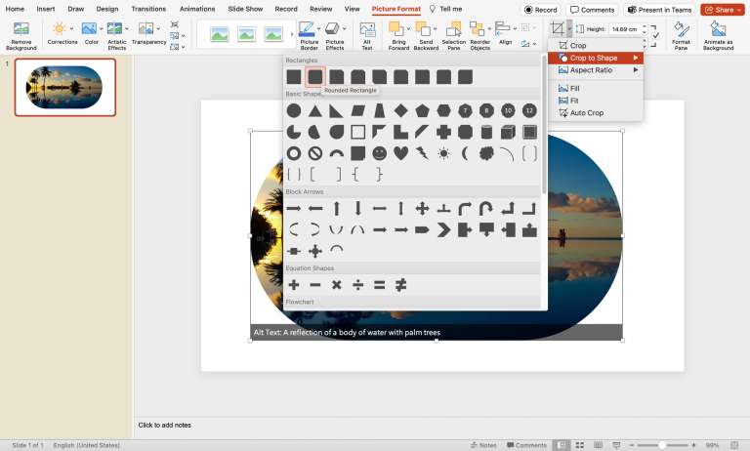Click the Height input field

tap(625, 29)
